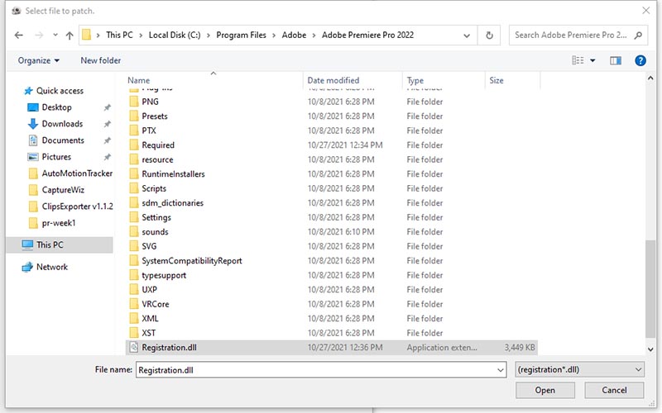This screenshot has width=662, height=413.
Task: Toggle the preview pane
Action: click(616, 60)
